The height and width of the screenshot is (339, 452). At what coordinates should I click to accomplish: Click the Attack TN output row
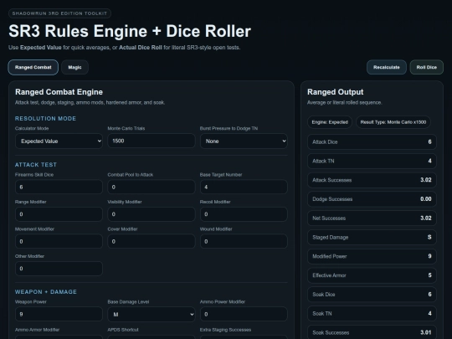[372, 161]
